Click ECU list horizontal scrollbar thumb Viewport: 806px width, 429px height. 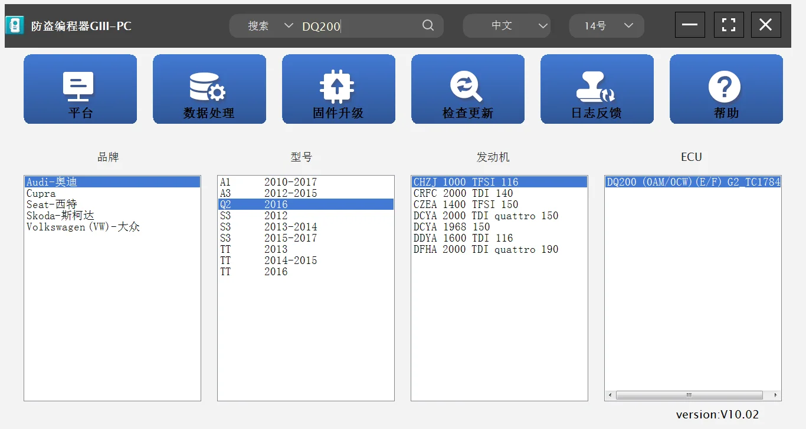(689, 395)
